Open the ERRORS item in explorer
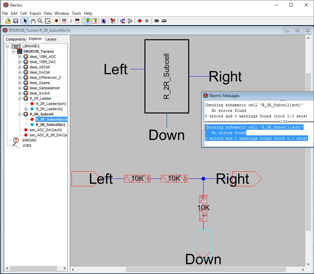 click(x=29, y=140)
